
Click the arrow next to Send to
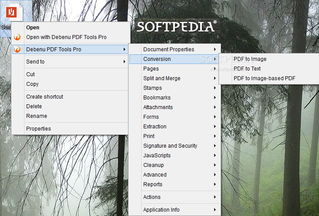pyautogui.click(x=124, y=62)
